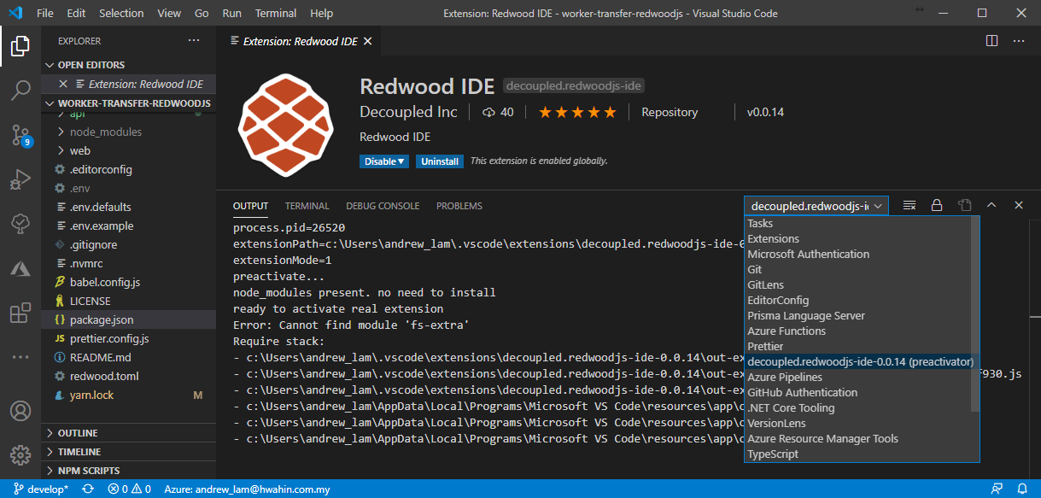The image size is (1041, 498).
Task: Close the Extension: Redwood IDE open editor
Action: pos(62,84)
